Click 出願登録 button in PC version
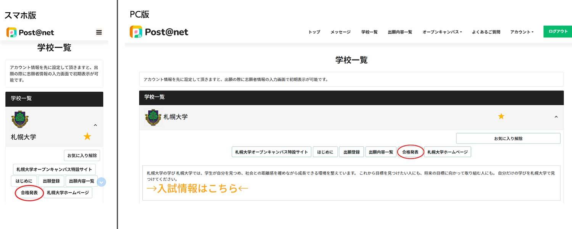The width and height of the screenshot is (572, 229). tap(351, 152)
